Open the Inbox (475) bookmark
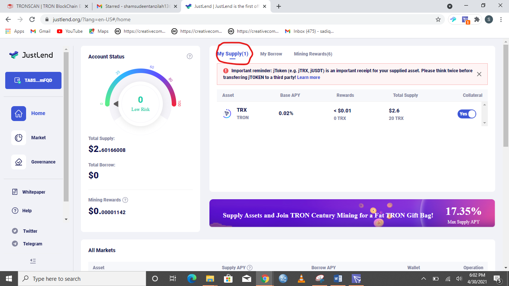The height and width of the screenshot is (286, 509). click(309, 31)
